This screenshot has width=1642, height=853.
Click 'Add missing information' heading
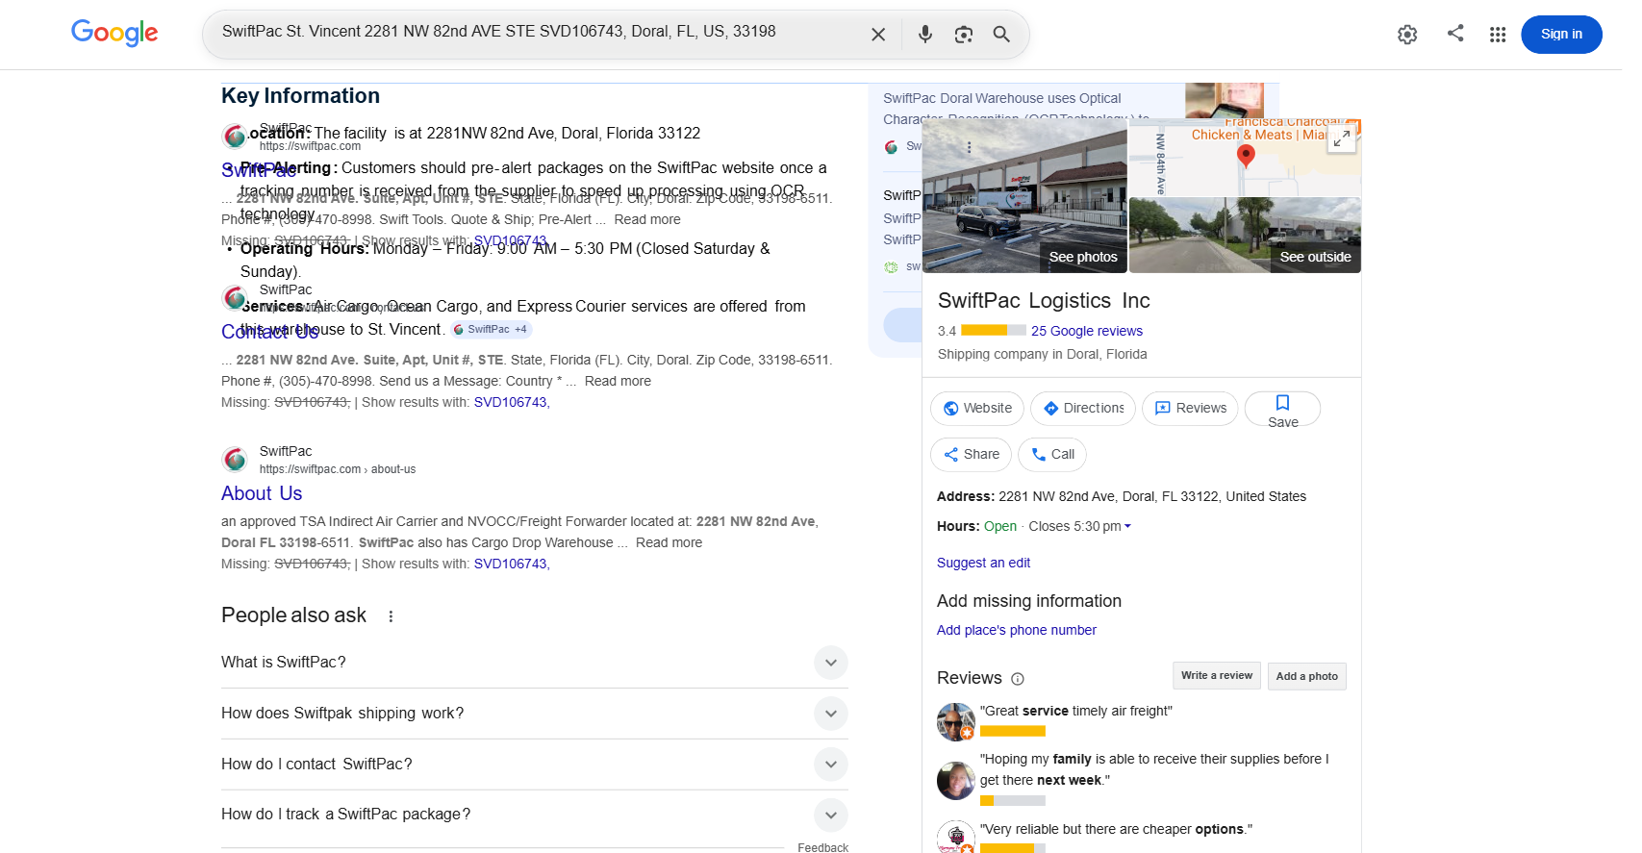(x=1029, y=601)
